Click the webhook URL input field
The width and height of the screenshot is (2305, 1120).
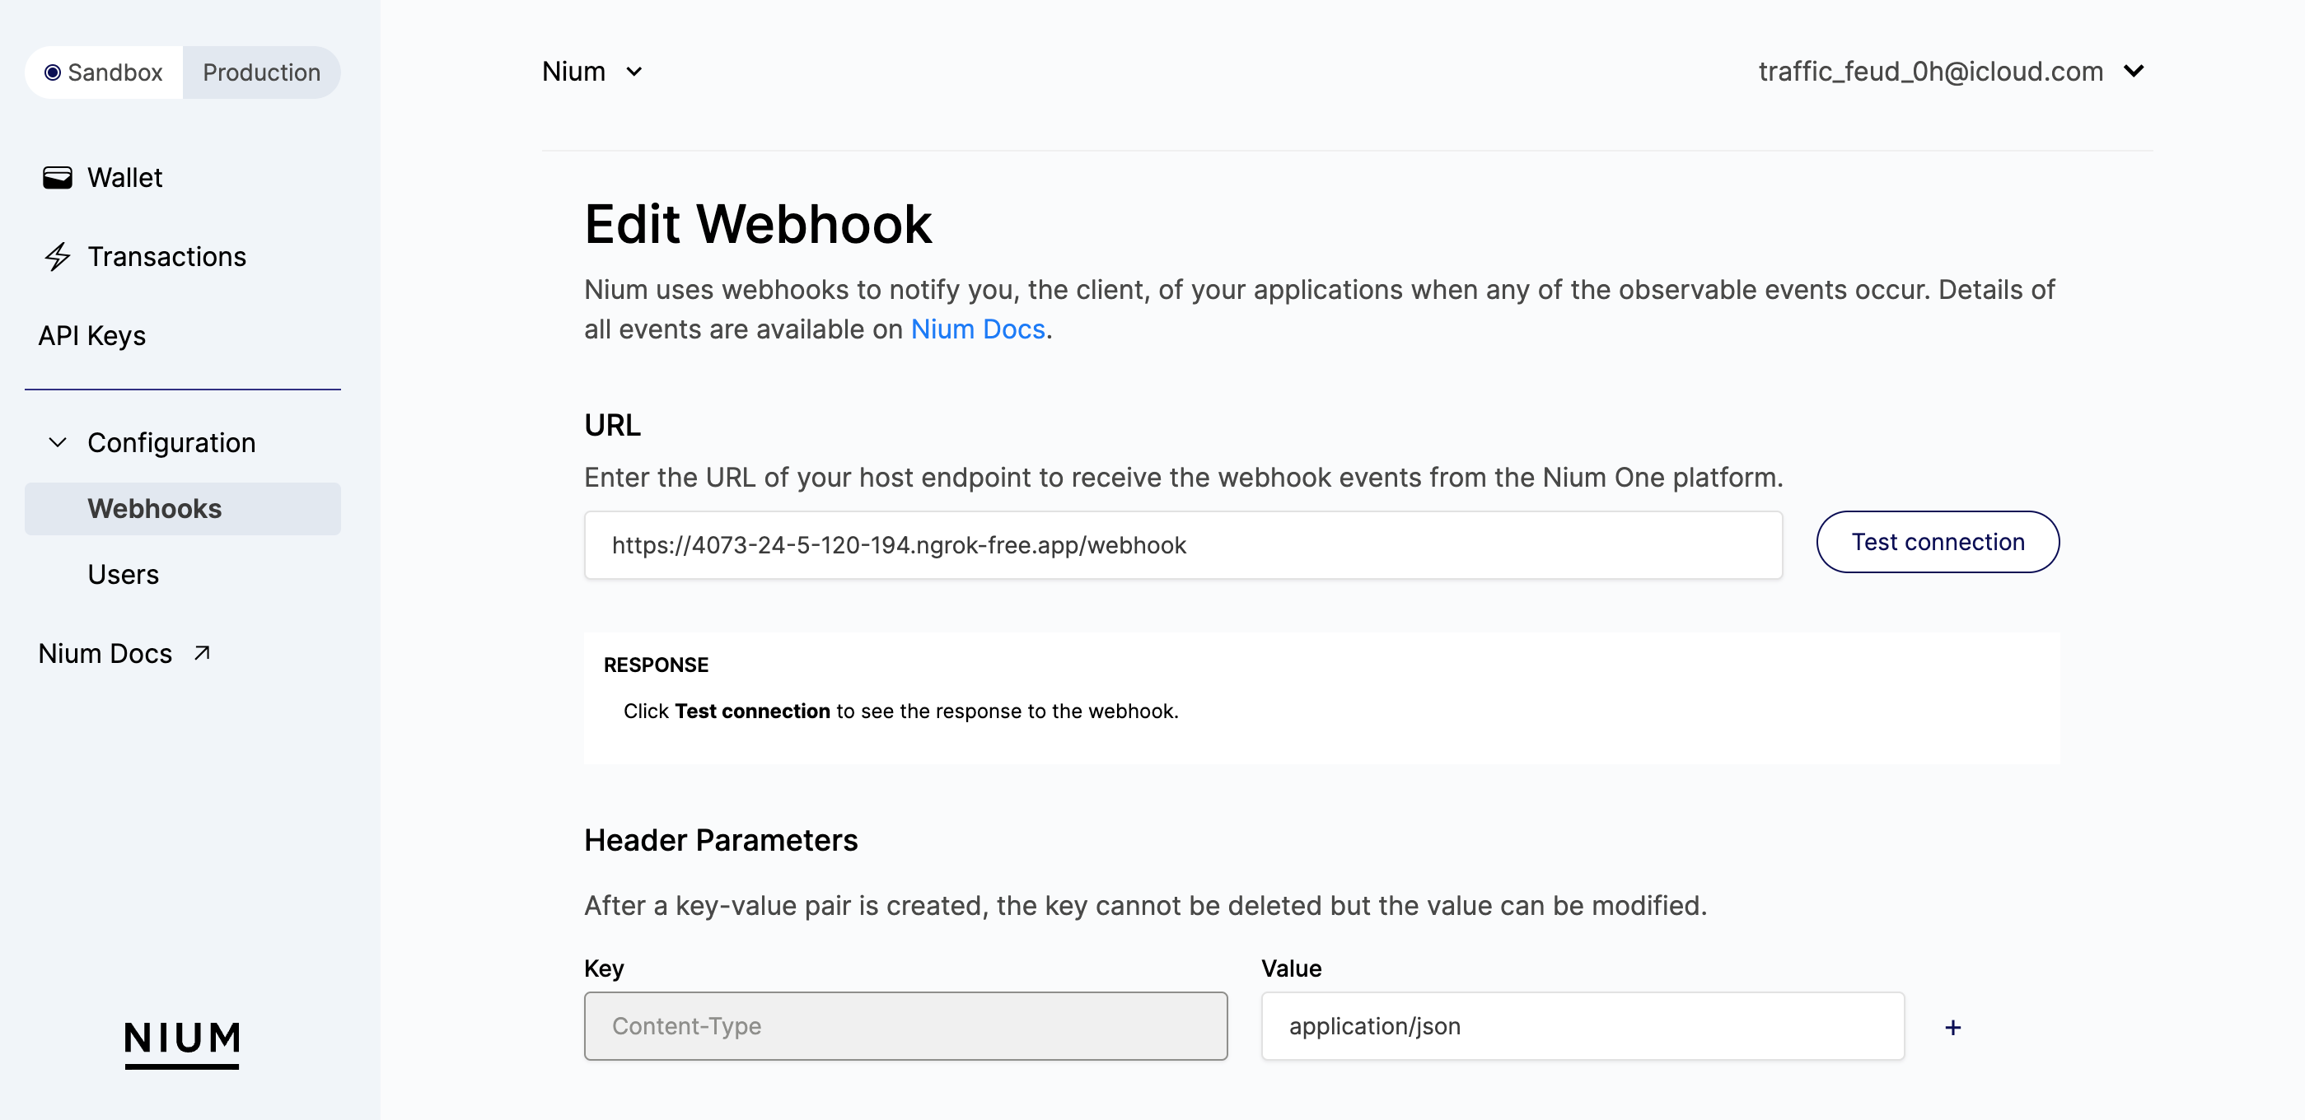click(x=1185, y=544)
